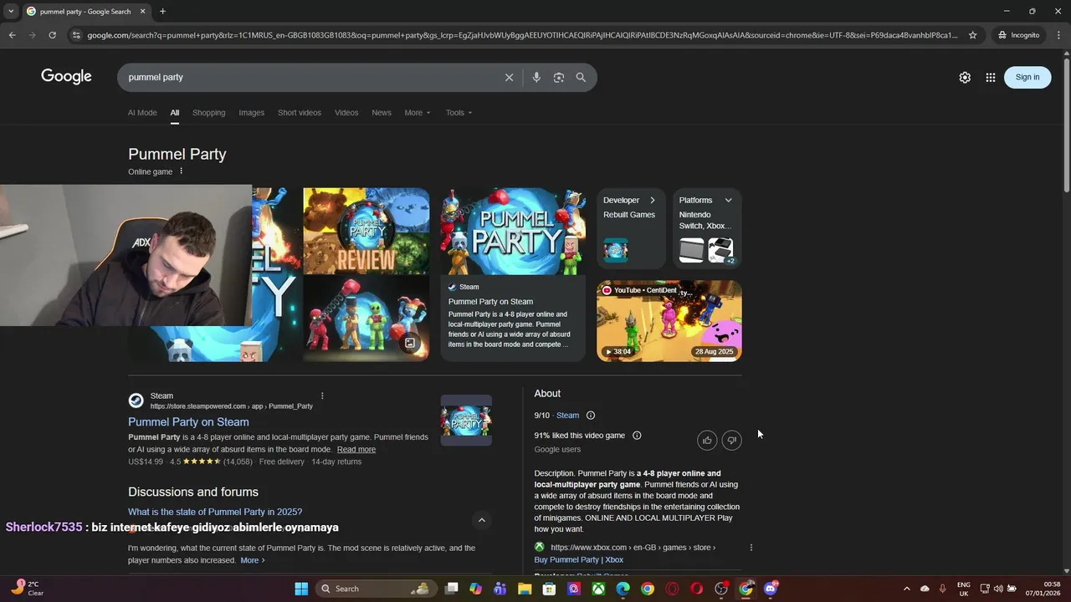The height and width of the screenshot is (602, 1071).
Task: Open File Explorer from the taskbar
Action: point(525,589)
